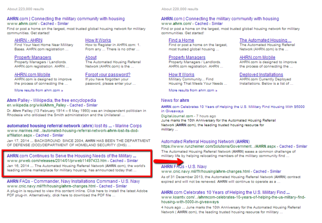Screen dimensions: 322x223
Task: Select the 'Find a Home' sitelink
Action: 181,40
